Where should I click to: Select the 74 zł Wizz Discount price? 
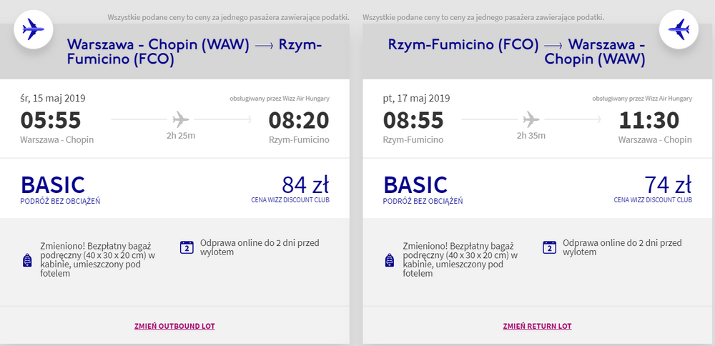668,184
